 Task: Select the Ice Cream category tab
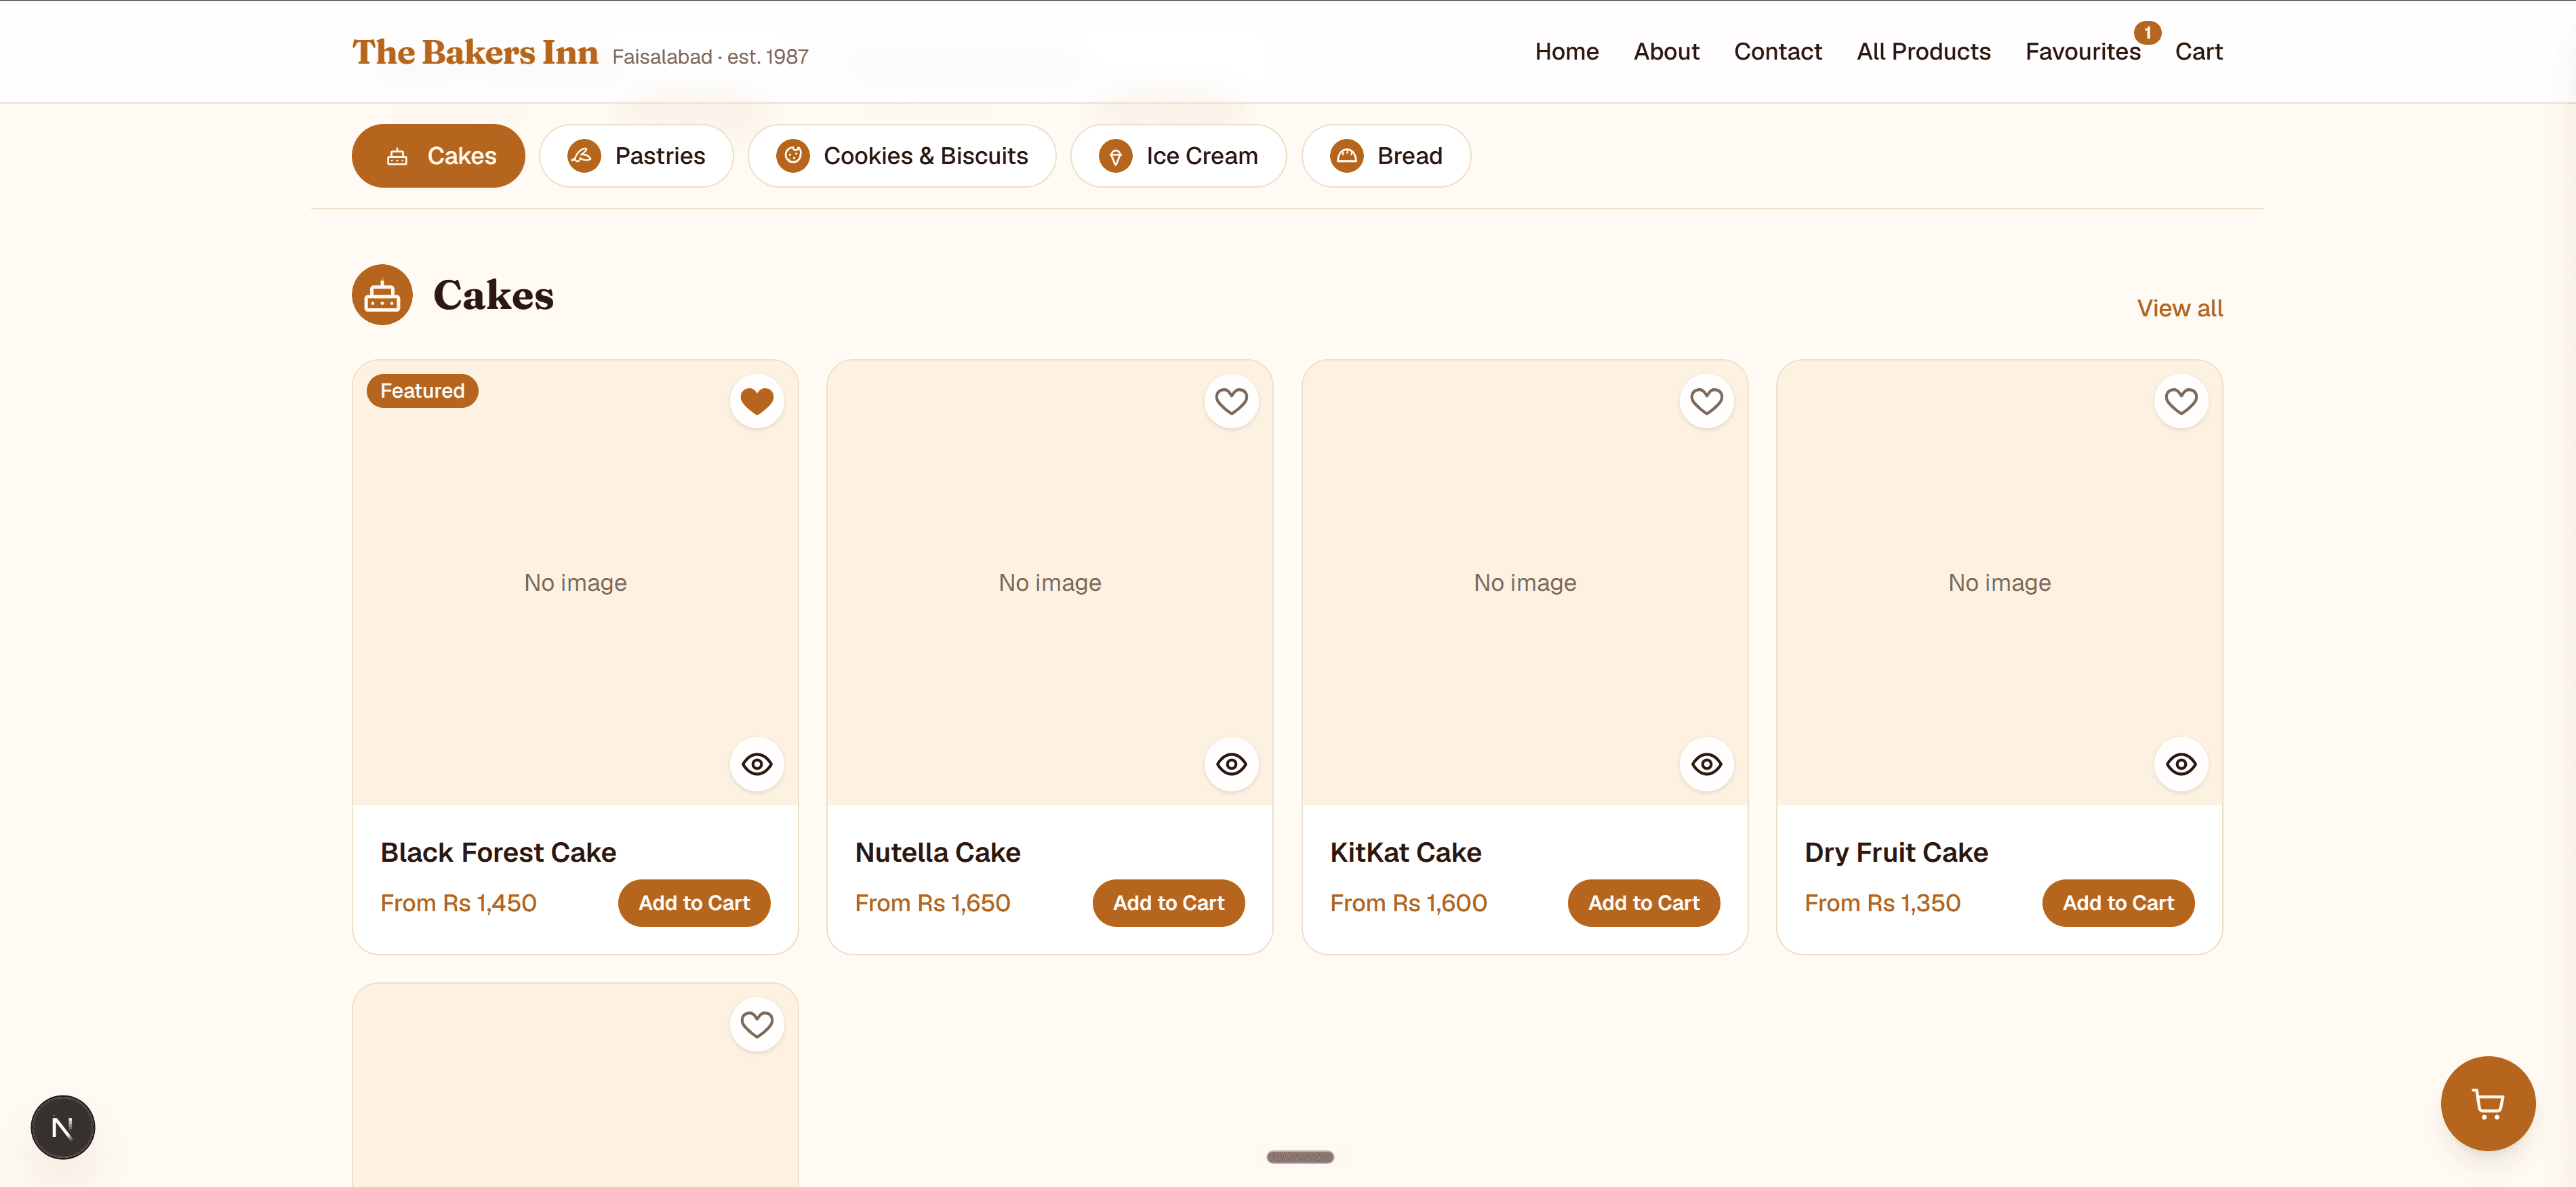1178,156
